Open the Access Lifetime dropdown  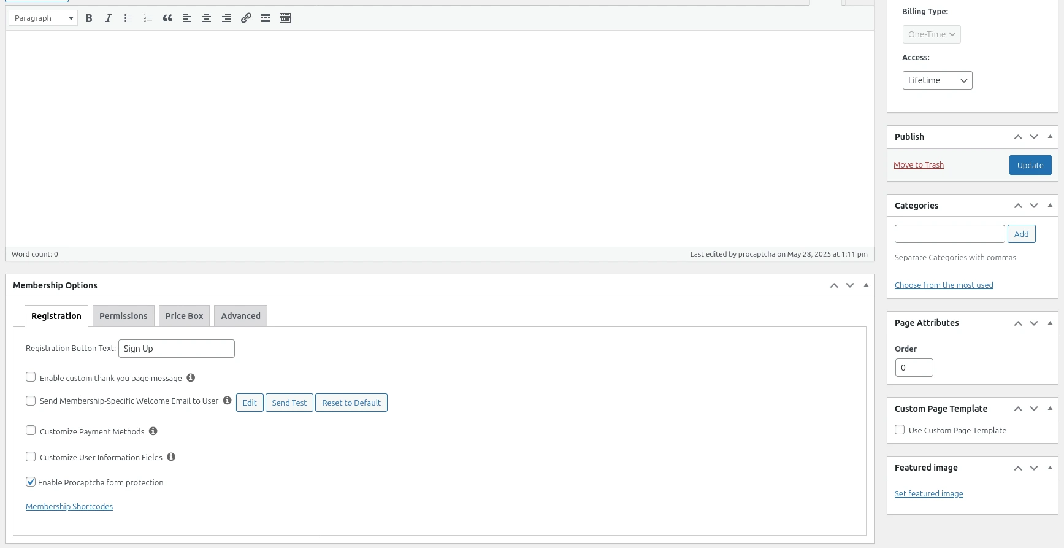point(938,80)
